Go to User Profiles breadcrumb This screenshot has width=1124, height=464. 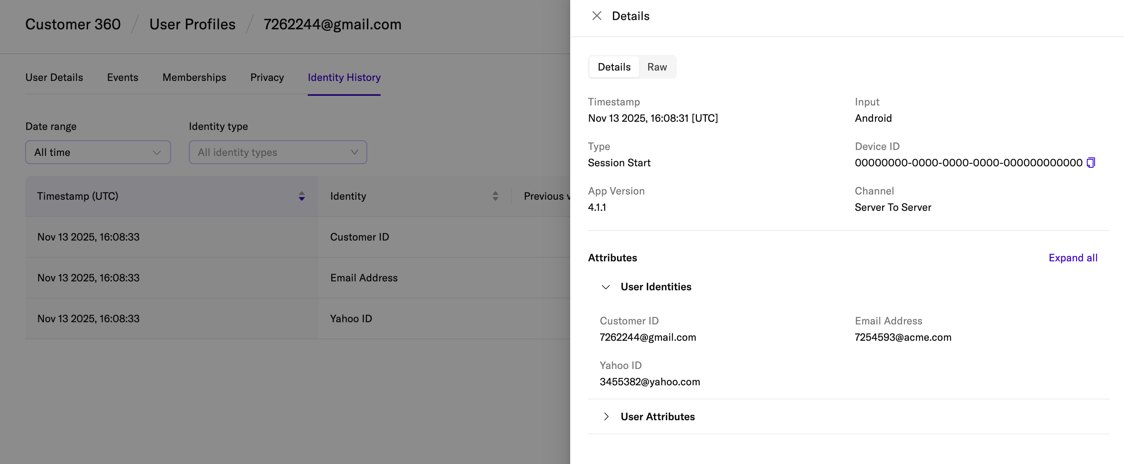[192, 24]
